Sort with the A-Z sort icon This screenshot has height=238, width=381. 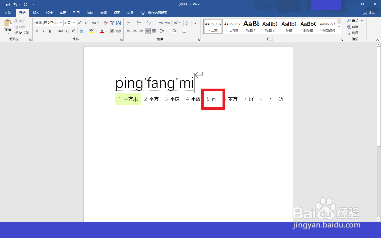[188, 23]
